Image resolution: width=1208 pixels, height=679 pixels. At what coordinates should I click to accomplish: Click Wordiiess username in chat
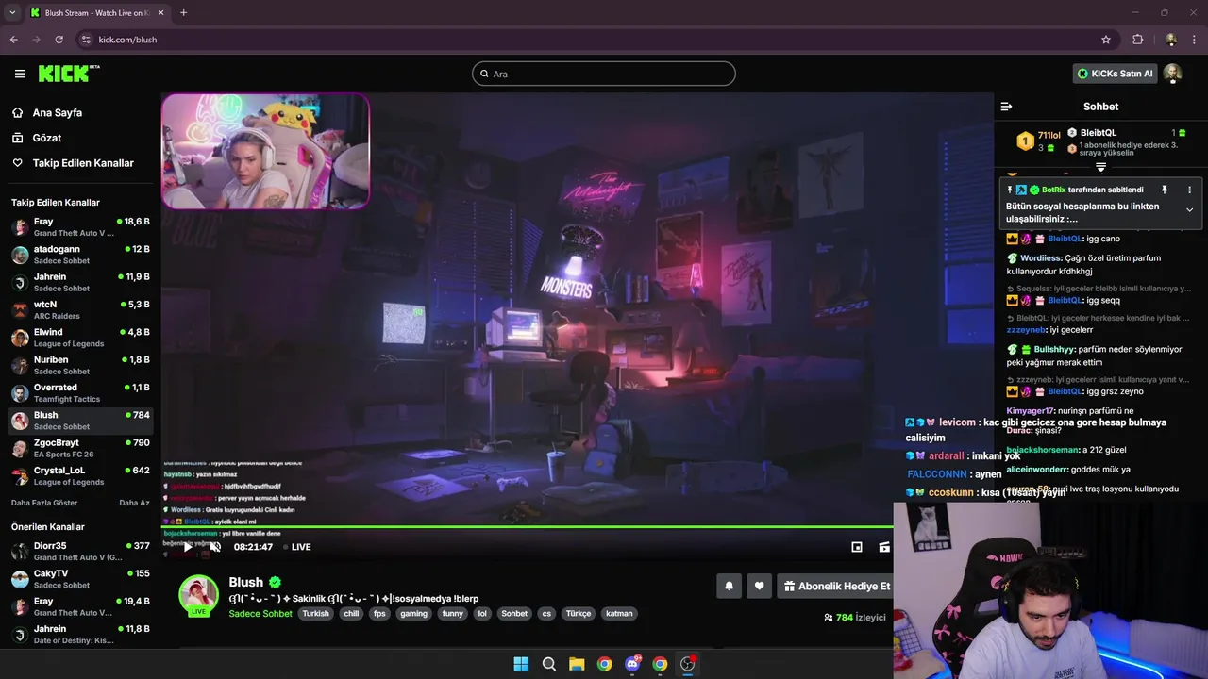pos(1040,258)
